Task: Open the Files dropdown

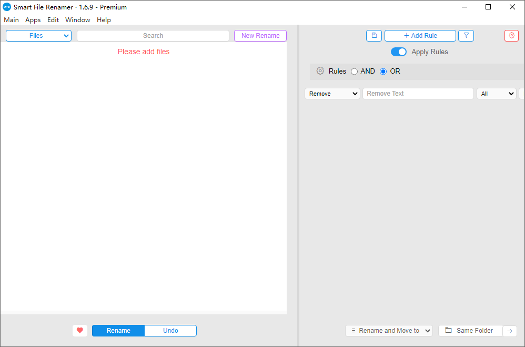Action: pyautogui.click(x=38, y=36)
